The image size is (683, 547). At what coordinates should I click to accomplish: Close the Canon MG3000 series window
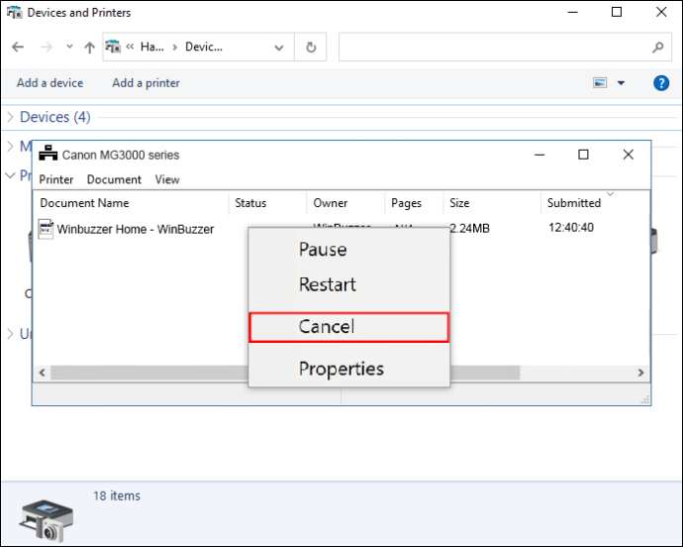(x=629, y=155)
